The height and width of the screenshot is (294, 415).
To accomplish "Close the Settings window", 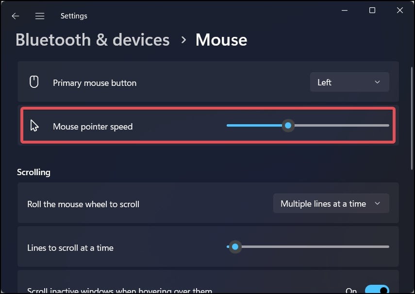I will (400, 10).
